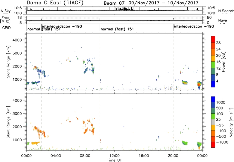The image size is (234, 162).
Task: Click the 'interleavedscan -190' label at 20:00
Action: pyautogui.click(x=194, y=26)
